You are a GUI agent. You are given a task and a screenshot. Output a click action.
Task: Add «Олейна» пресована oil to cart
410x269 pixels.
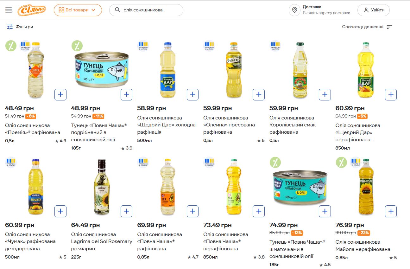click(259, 94)
